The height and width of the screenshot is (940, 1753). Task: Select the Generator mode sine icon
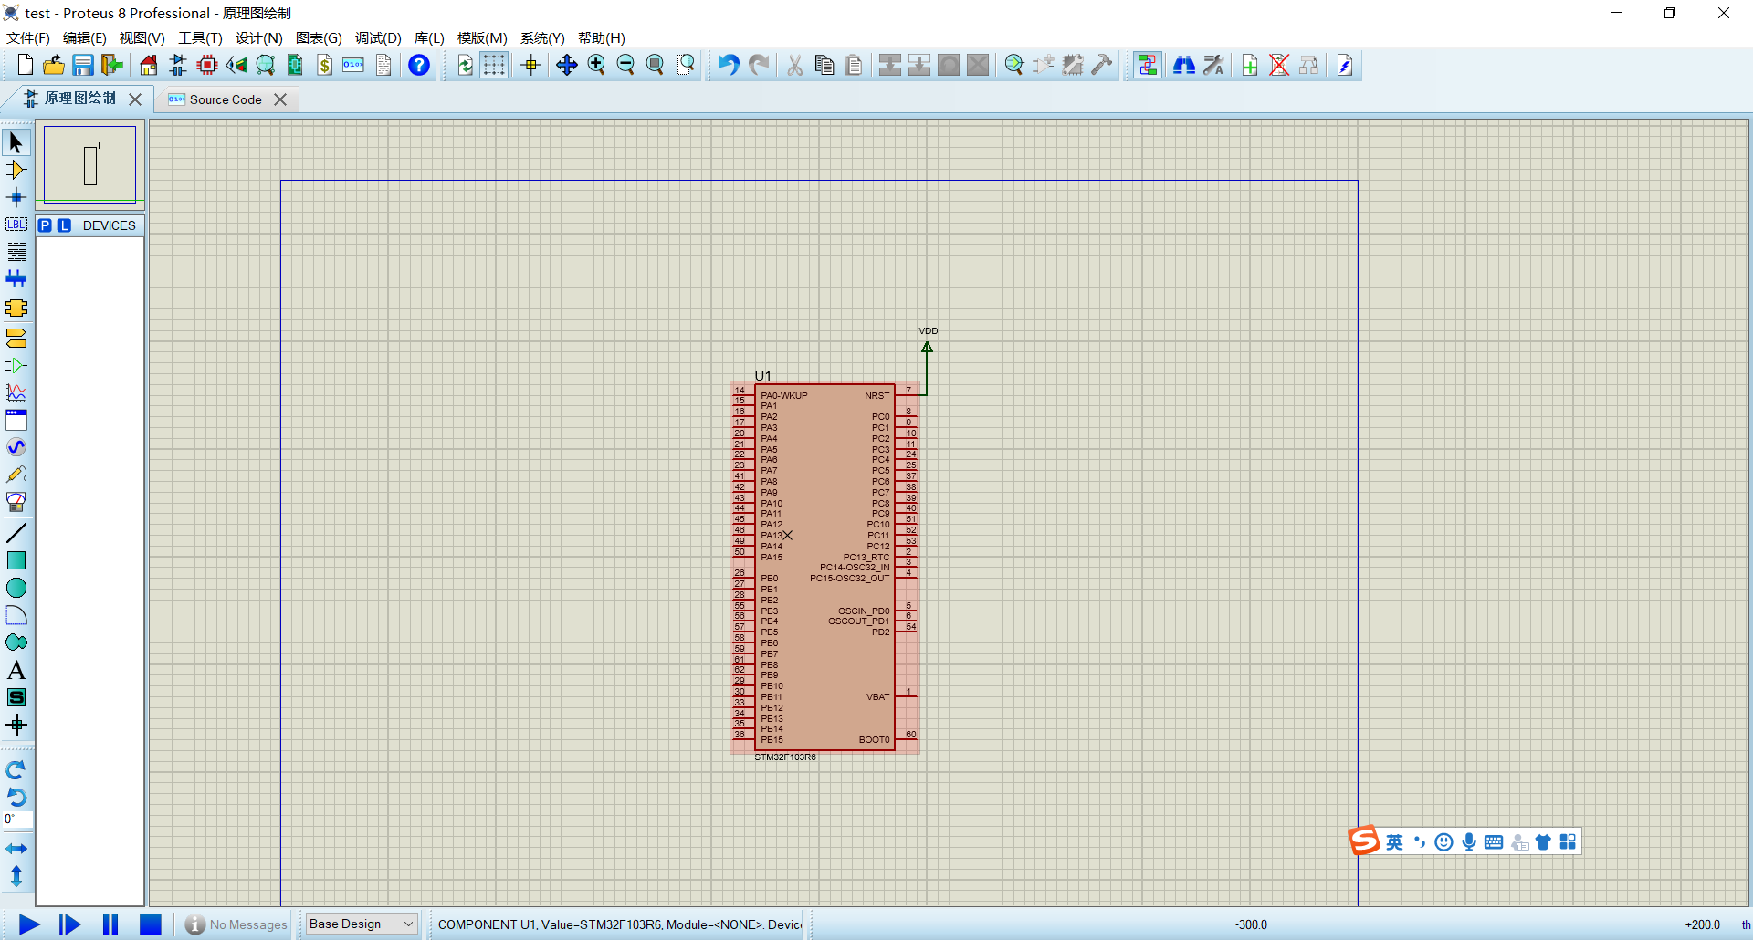(16, 447)
